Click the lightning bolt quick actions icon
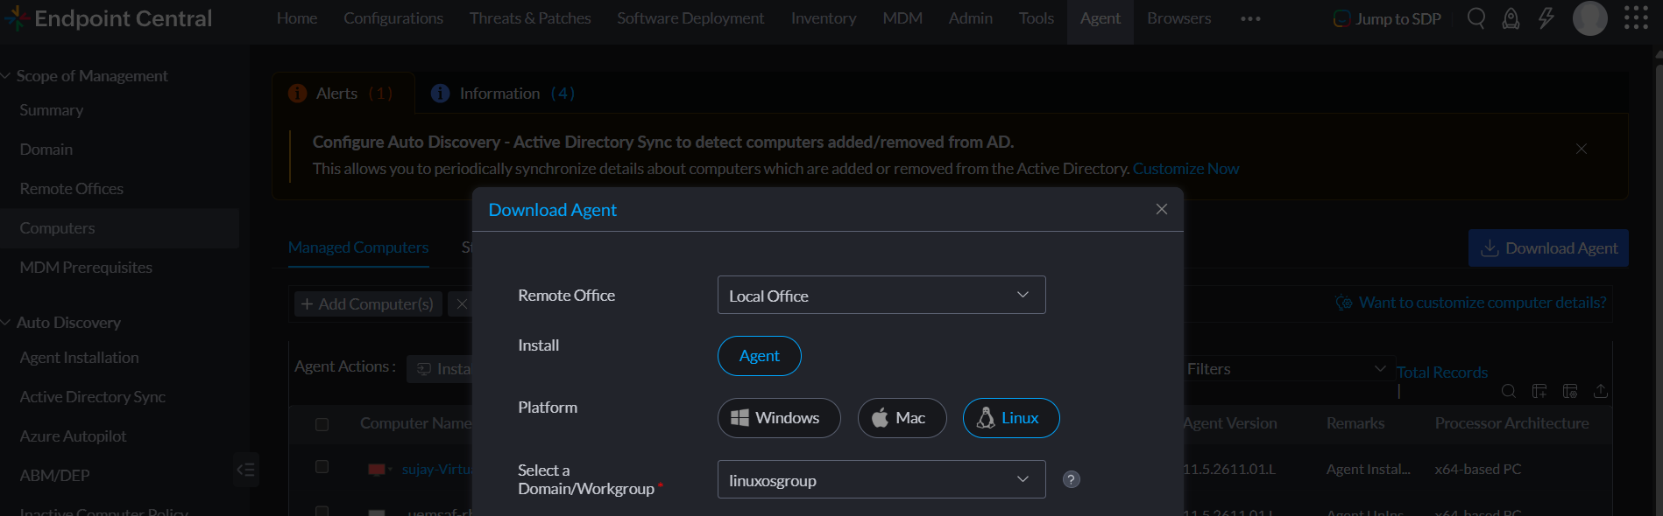Viewport: 1663px width, 516px height. point(1546,18)
